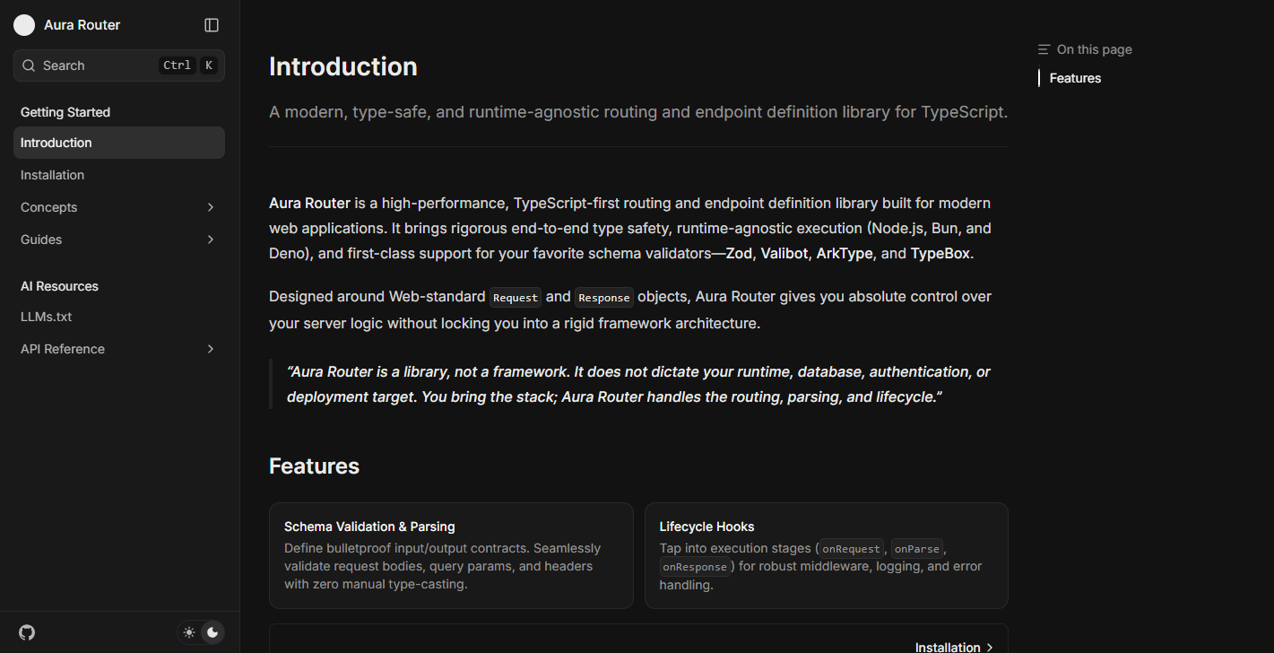Click the Getting Started sidebar heading
The width and height of the screenshot is (1274, 653).
(65, 112)
